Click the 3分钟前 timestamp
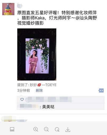The image size is (107, 135). pos(24,91)
